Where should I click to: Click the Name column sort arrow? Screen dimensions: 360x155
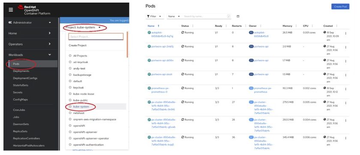(159, 26)
